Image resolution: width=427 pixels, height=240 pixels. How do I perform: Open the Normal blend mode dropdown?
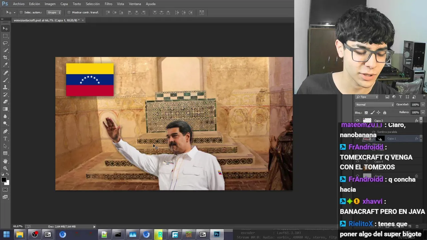pyautogui.click(x=374, y=105)
